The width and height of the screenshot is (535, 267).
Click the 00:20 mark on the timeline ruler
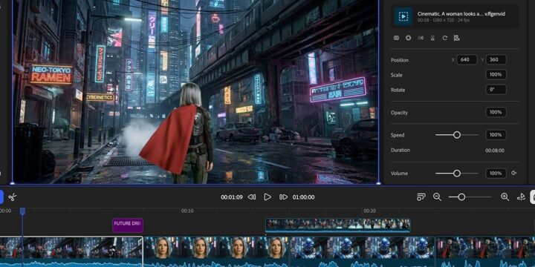369,211
